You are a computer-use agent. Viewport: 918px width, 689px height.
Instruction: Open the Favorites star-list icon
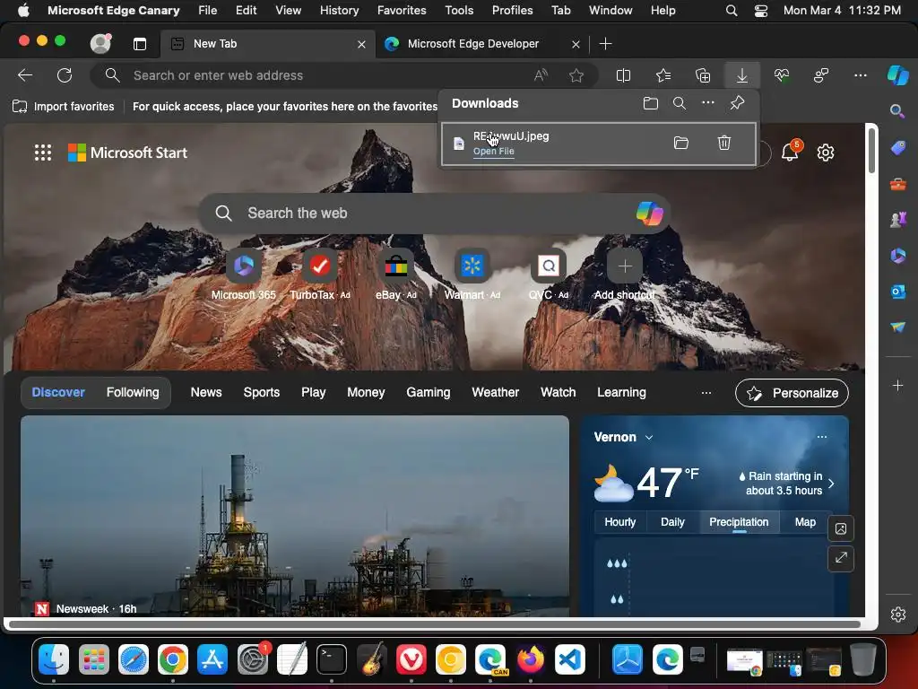663,75
